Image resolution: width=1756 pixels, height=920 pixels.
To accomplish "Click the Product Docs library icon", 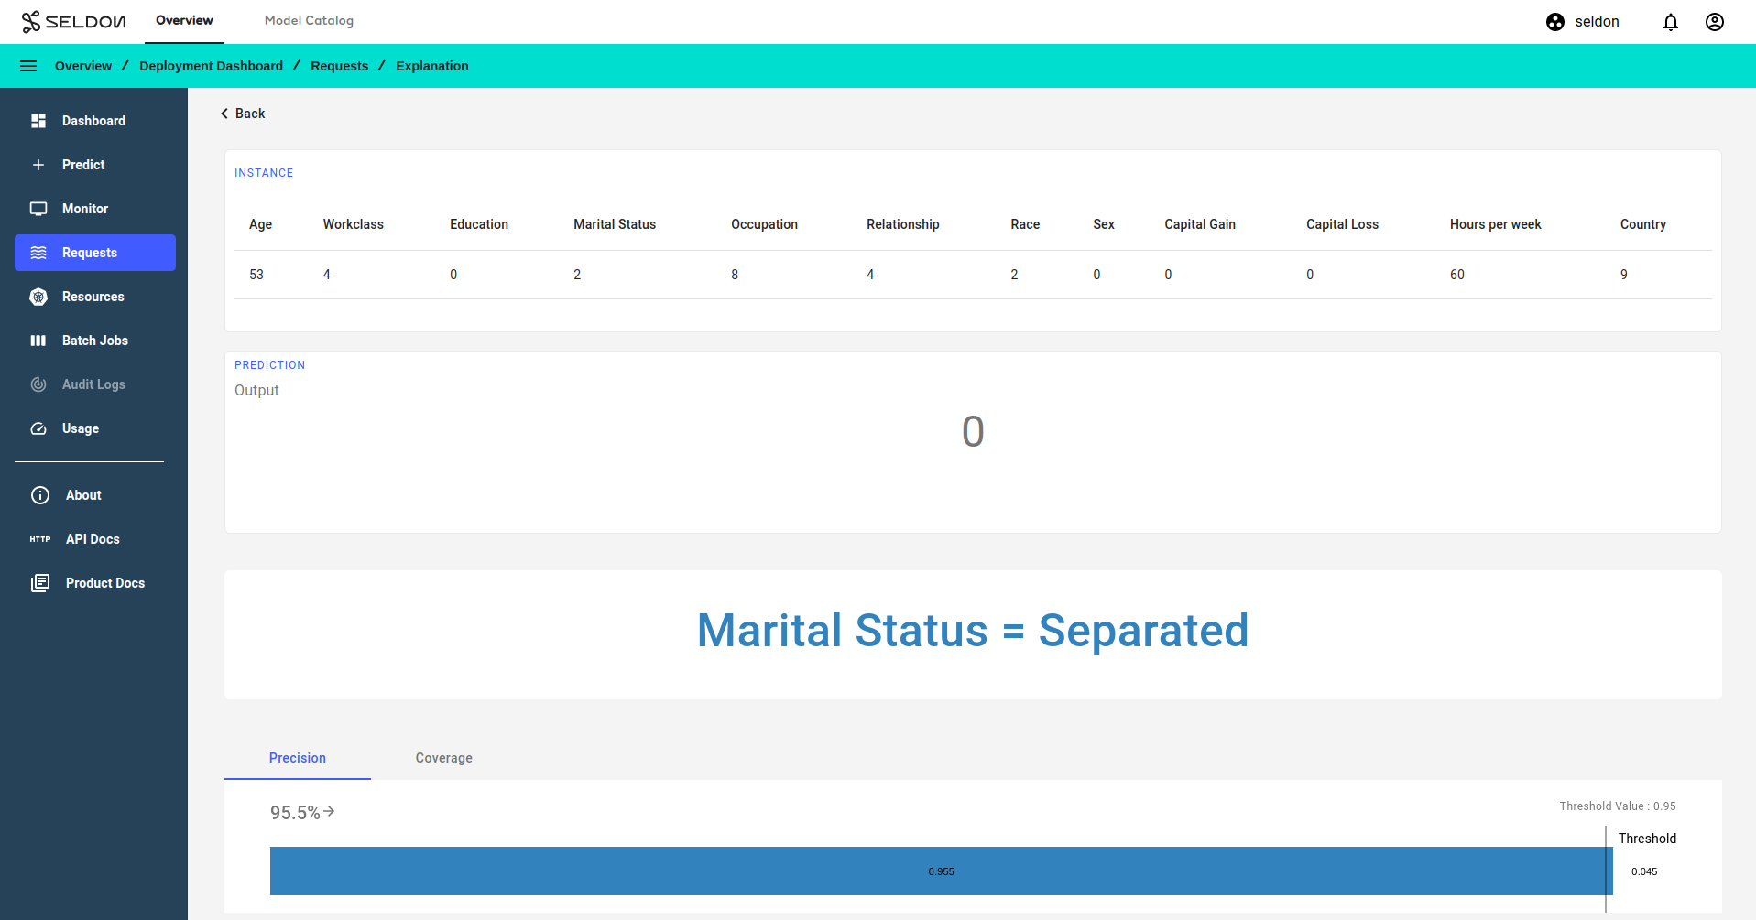I will pos(40,583).
